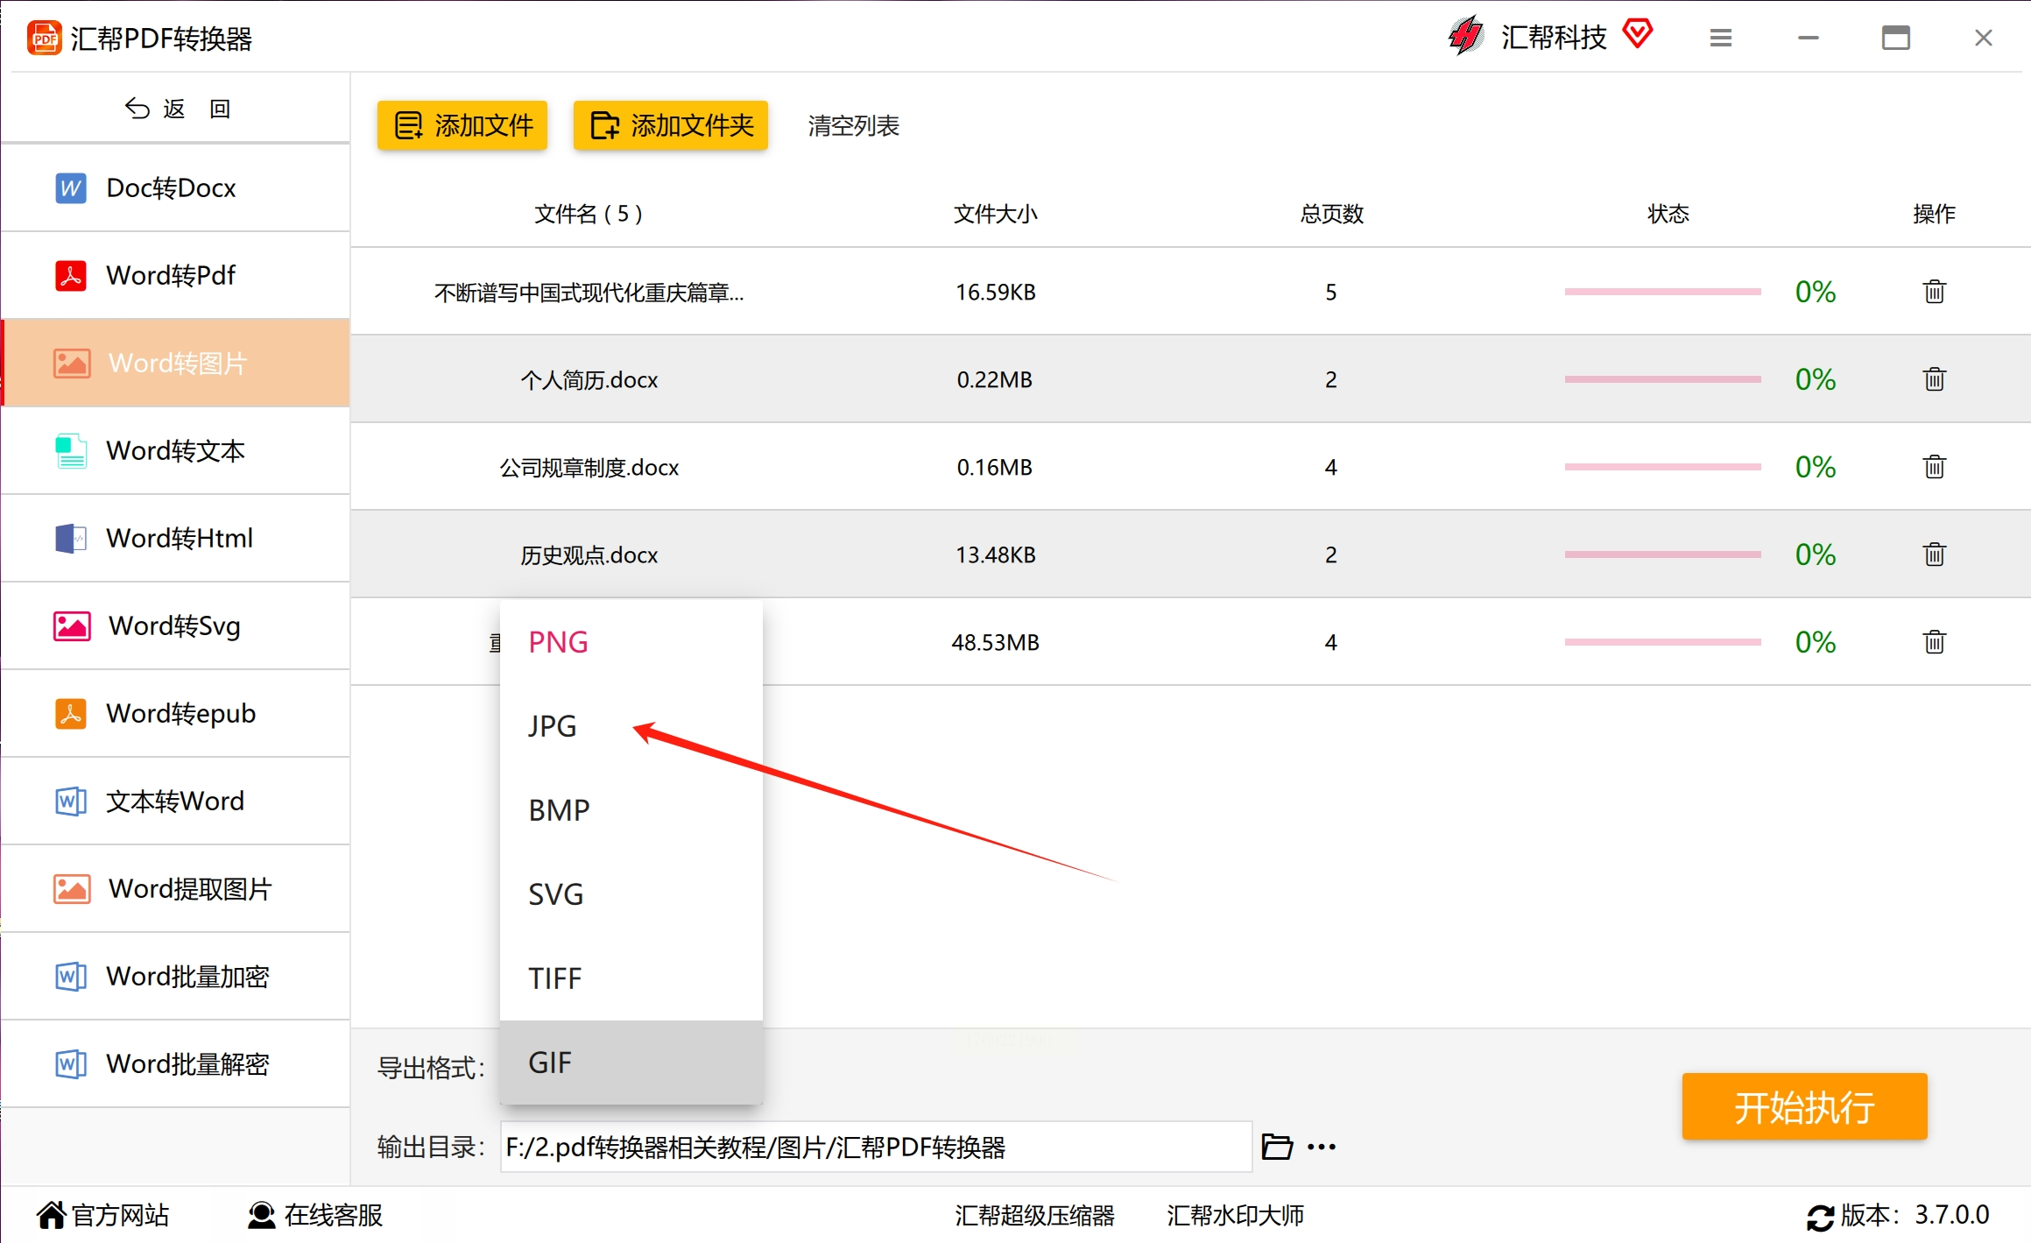Image resolution: width=2031 pixels, height=1243 pixels.
Task: Remove 公司规章制度.docx with its trash icon
Action: pos(1934,467)
